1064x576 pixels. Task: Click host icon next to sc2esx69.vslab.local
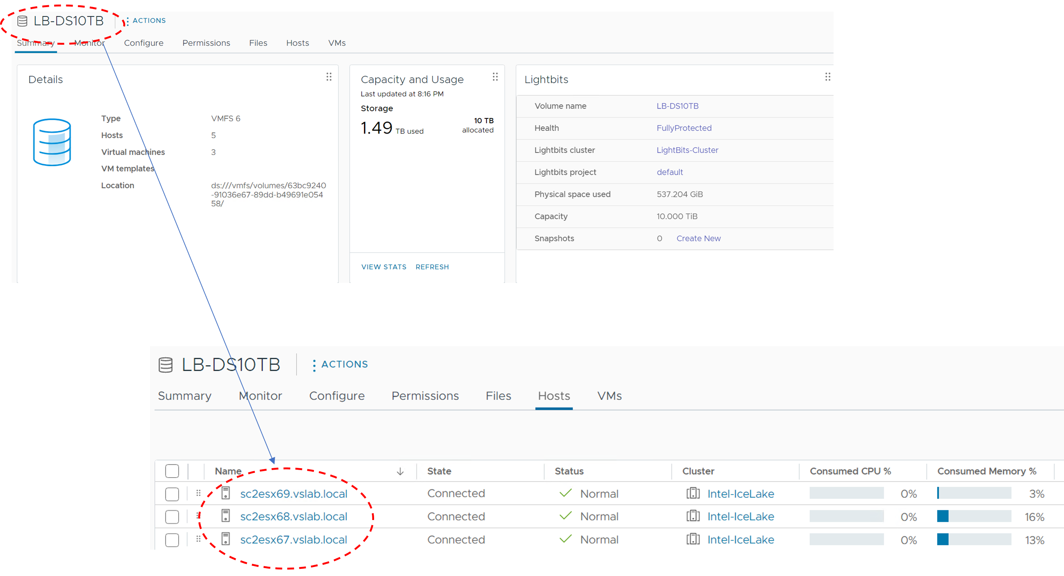pyautogui.click(x=226, y=493)
